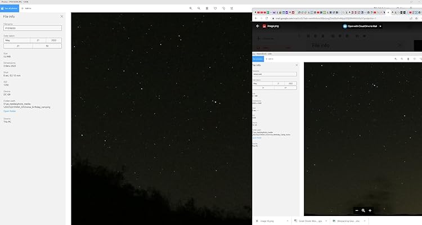Delete the photo with the trash icon
This screenshot has width=422, height=225.
[x=207, y=8]
